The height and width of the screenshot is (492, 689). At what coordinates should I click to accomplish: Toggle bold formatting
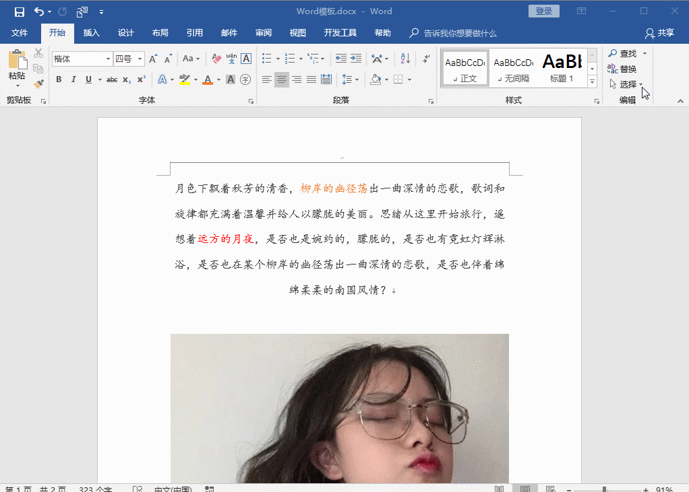(59, 79)
